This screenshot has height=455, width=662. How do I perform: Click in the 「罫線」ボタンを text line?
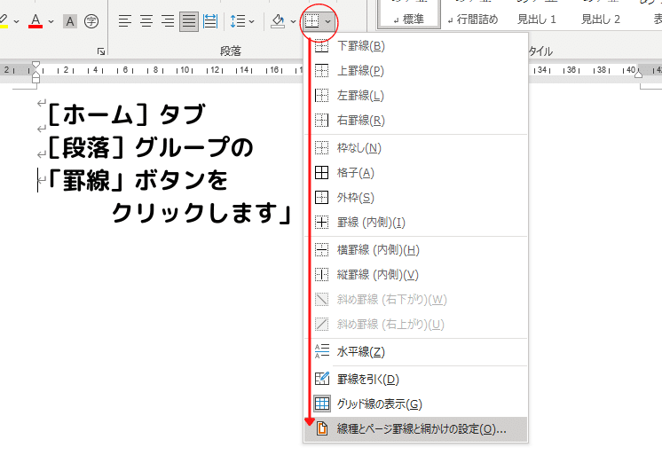[x=138, y=181]
